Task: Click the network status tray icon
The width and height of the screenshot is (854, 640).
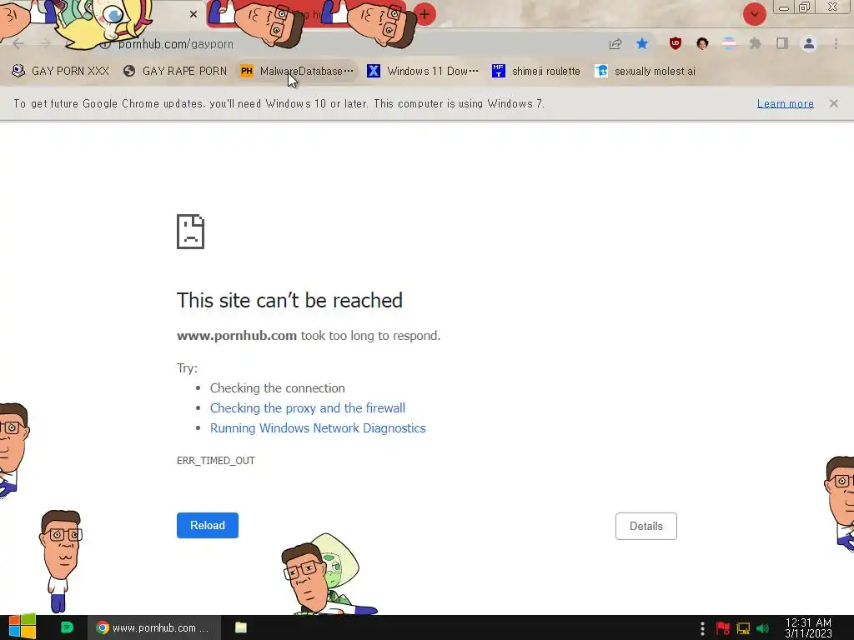Action: tap(743, 628)
